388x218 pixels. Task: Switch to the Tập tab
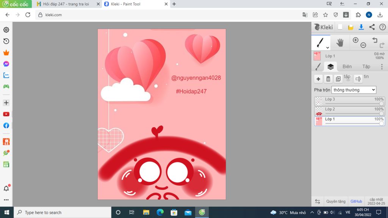366,66
